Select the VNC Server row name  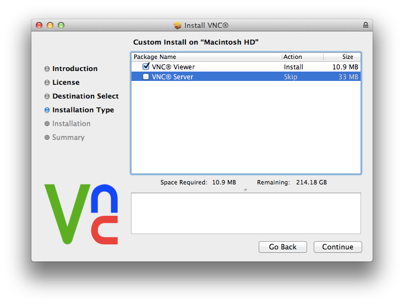point(172,77)
